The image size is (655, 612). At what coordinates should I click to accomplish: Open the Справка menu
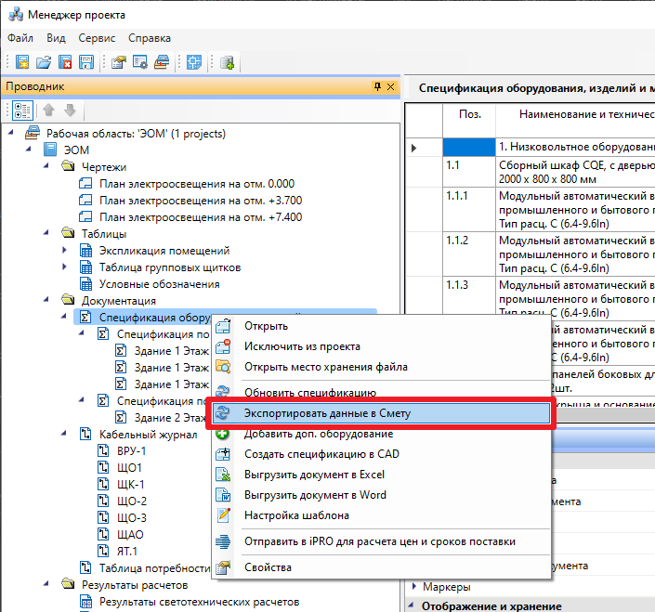pos(150,38)
